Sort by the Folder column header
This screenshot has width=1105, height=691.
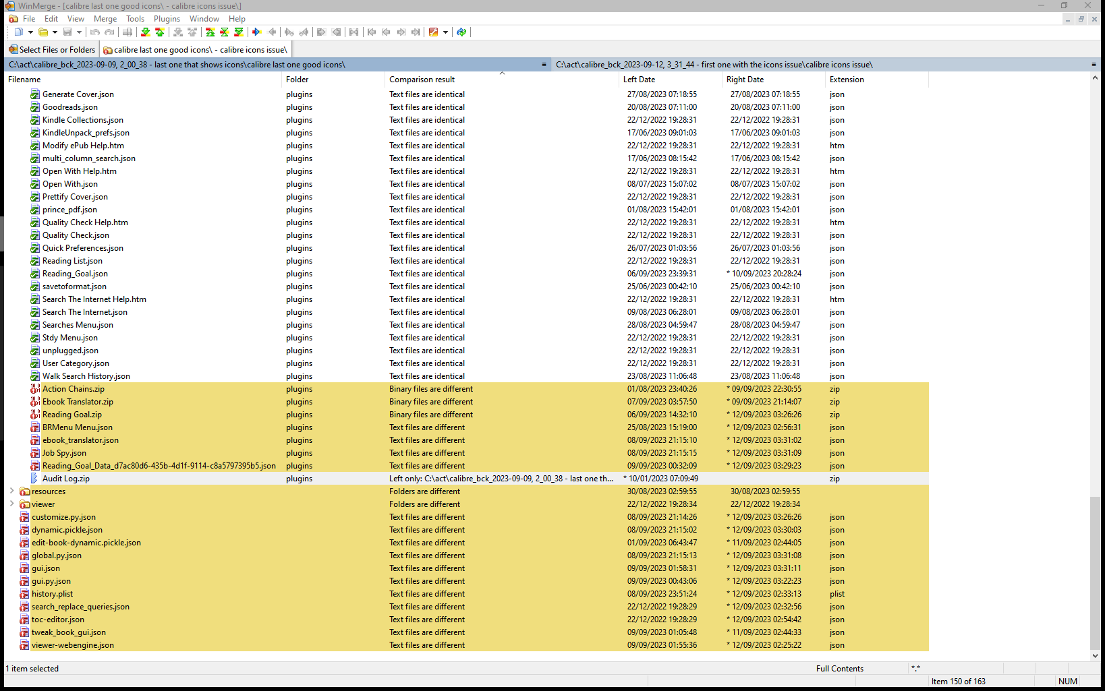334,80
